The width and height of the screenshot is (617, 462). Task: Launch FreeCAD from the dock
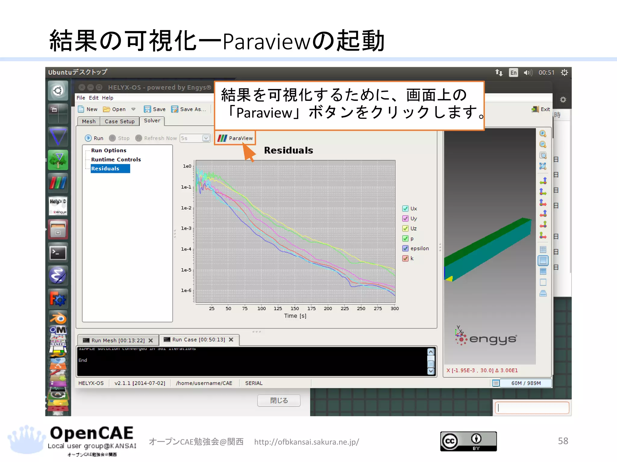pyautogui.click(x=58, y=299)
